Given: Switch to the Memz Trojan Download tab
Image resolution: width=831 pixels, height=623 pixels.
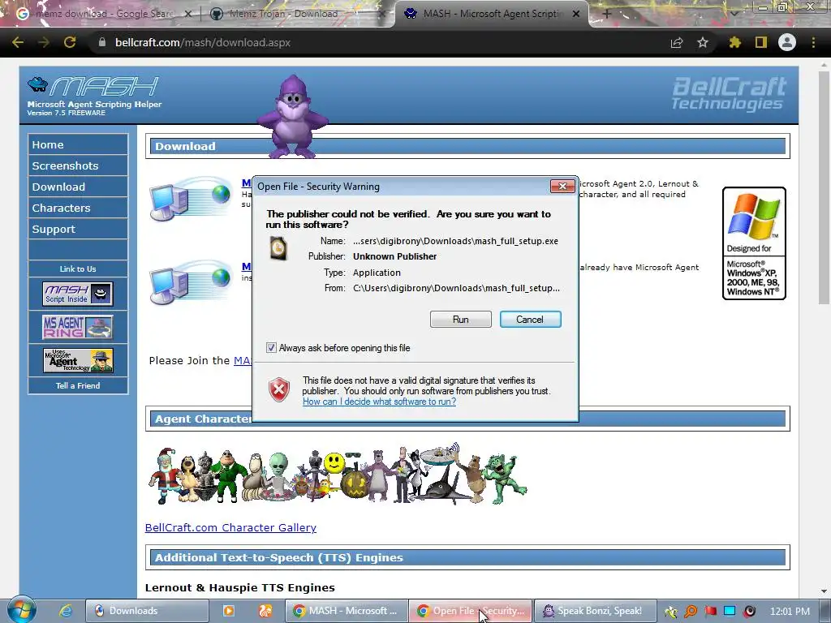Looking at the screenshot, I should 297,14.
